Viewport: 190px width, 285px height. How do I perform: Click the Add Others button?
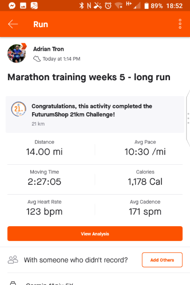(162, 260)
